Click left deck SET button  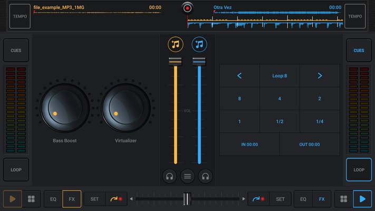(94, 199)
